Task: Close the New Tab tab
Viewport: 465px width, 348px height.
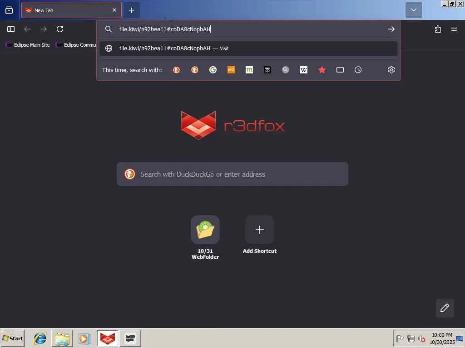Action: (x=114, y=10)
